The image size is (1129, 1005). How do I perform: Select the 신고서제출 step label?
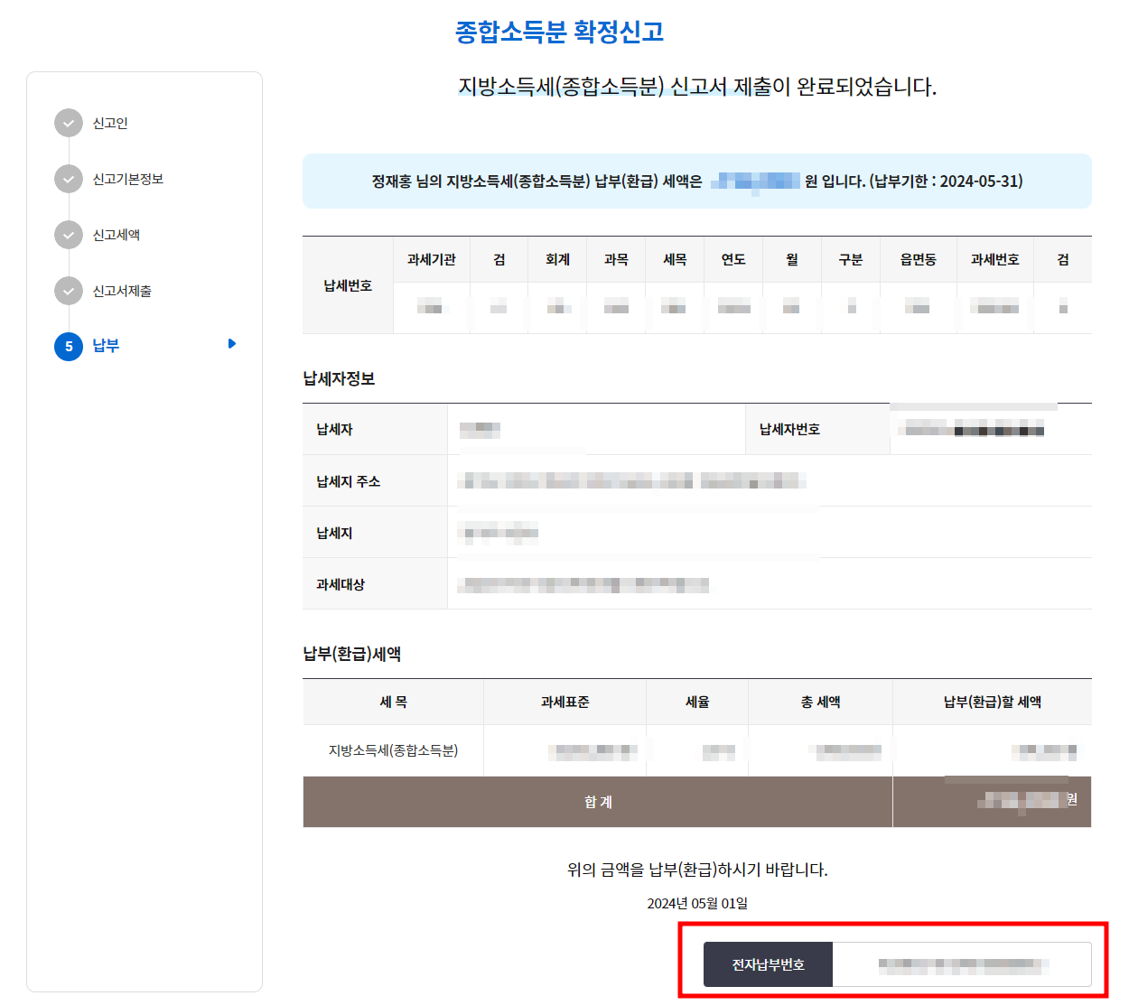[x=122, y=291]
